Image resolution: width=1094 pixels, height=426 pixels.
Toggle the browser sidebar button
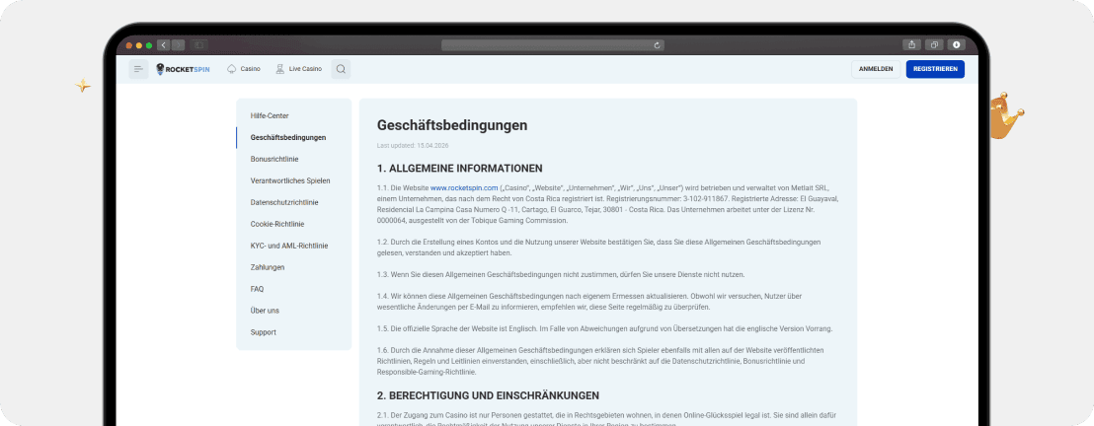point(198,45)
